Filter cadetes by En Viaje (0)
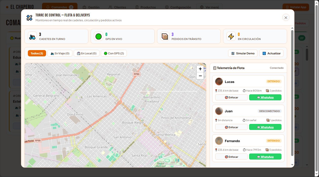The width and height of the screenshot is (319, 177). pyautogui.click(x=60, y=53)
